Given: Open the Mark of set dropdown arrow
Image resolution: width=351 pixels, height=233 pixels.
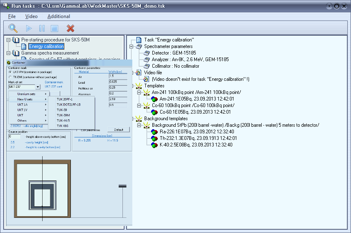Looking at the screenshot, I should click(x=38, y=87).
